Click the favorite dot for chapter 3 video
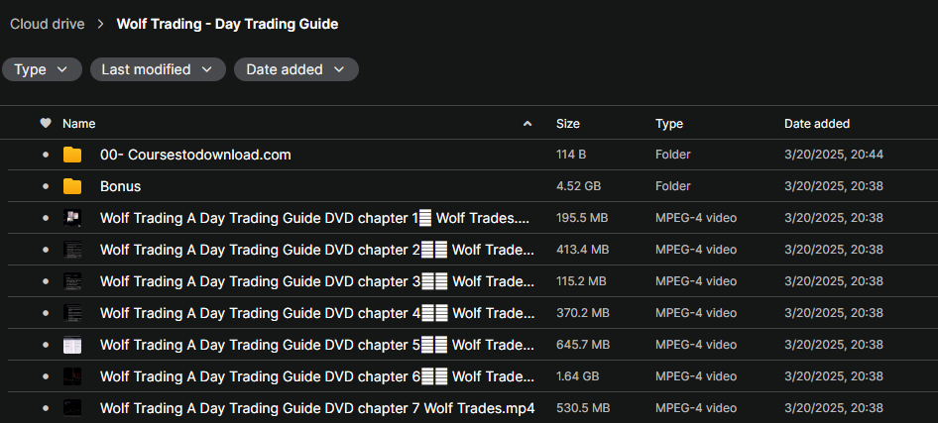This screenshot has height=423, width=938. [46, 281]
